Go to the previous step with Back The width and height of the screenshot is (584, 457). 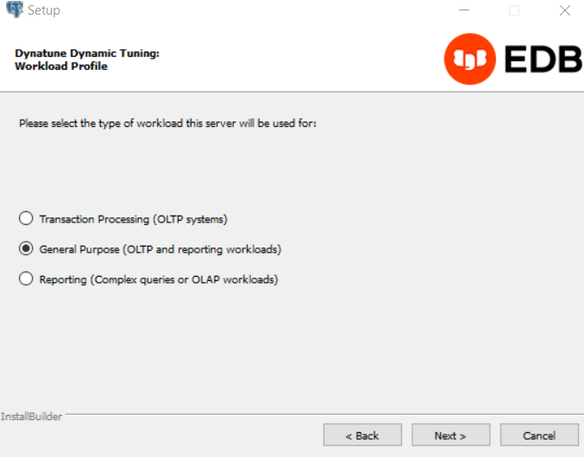pyautogui.click(x=362, y=435)
